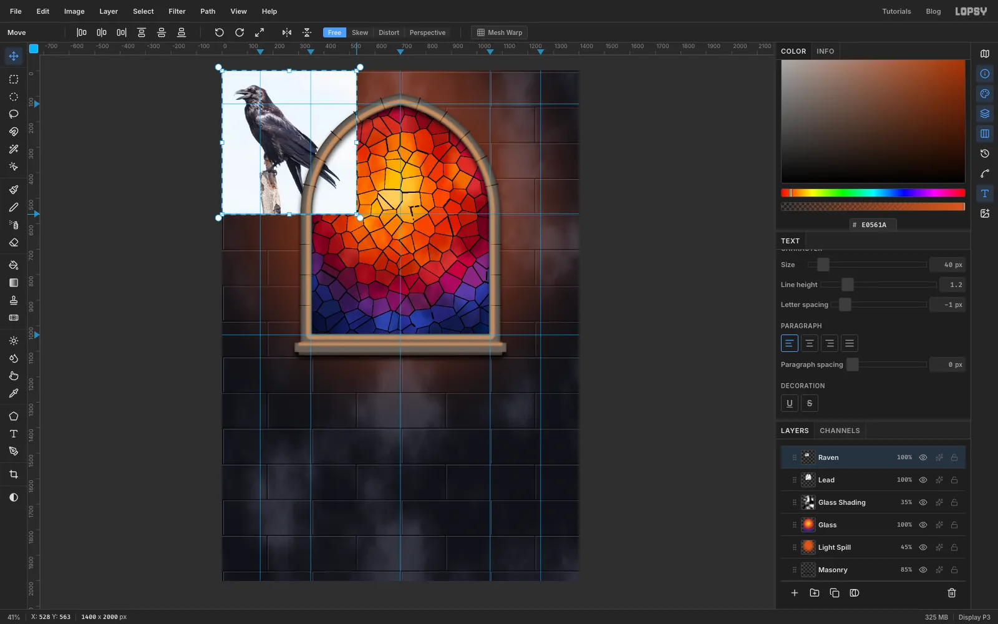Switch to the Channels tab
The height and width of the screenshot is (624, 998).
point(840,431)
